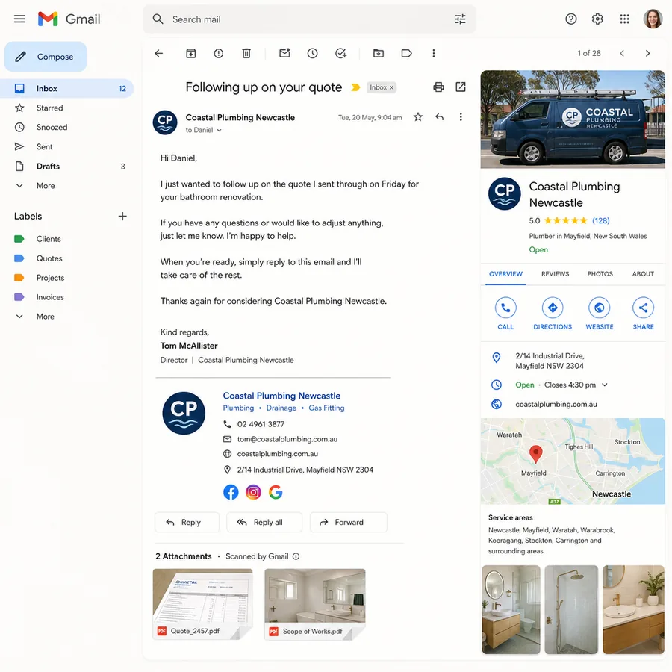Open the Starred folder

50,108
